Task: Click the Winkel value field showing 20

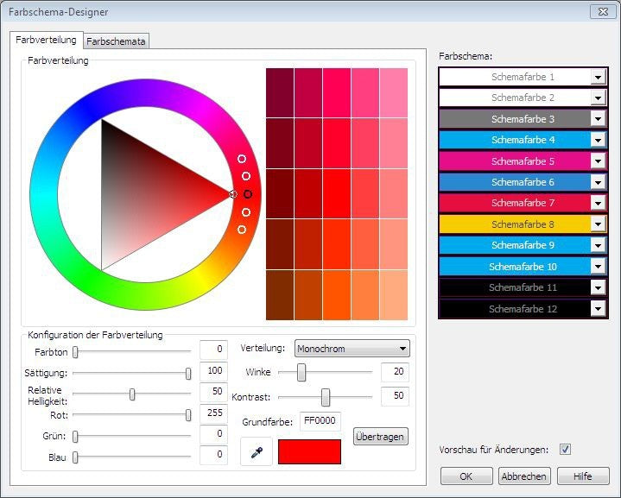Action: click(x=395, y=372)
